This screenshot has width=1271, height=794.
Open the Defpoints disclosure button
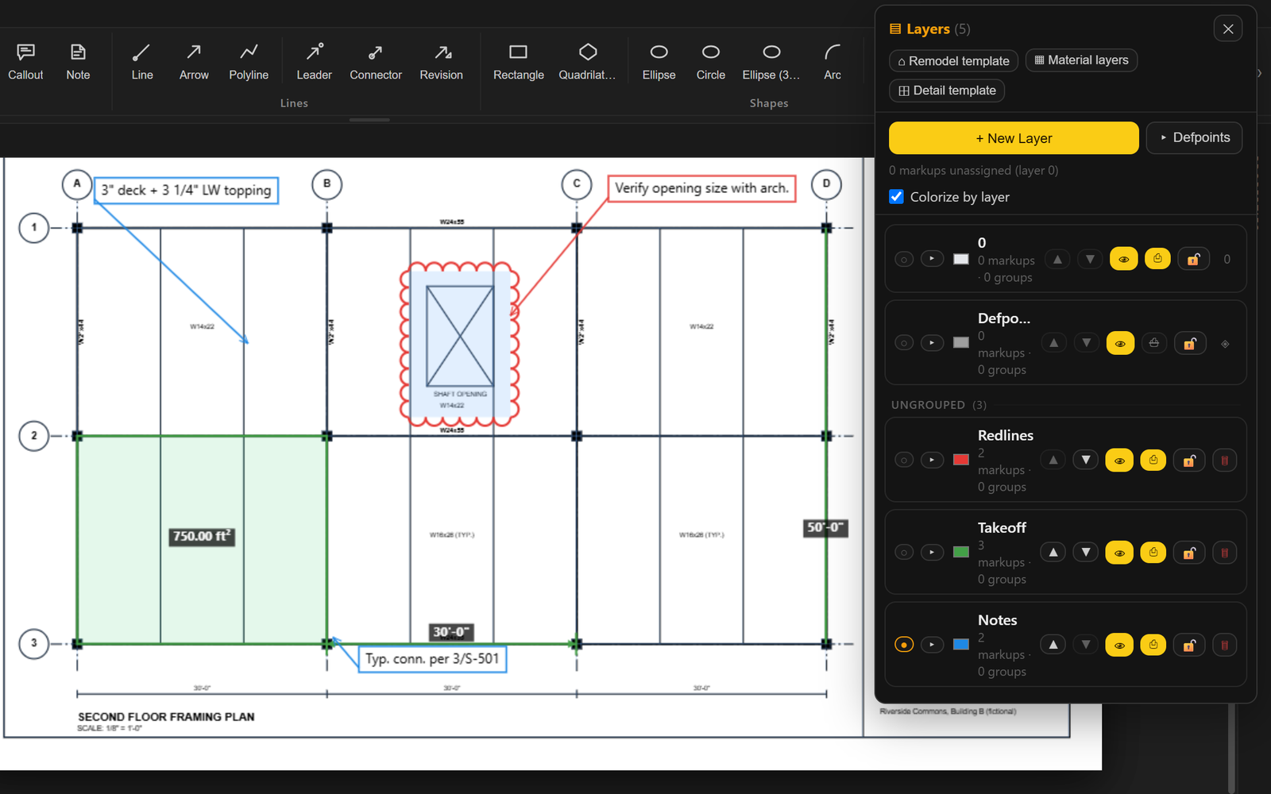[x=1194, y=137]
